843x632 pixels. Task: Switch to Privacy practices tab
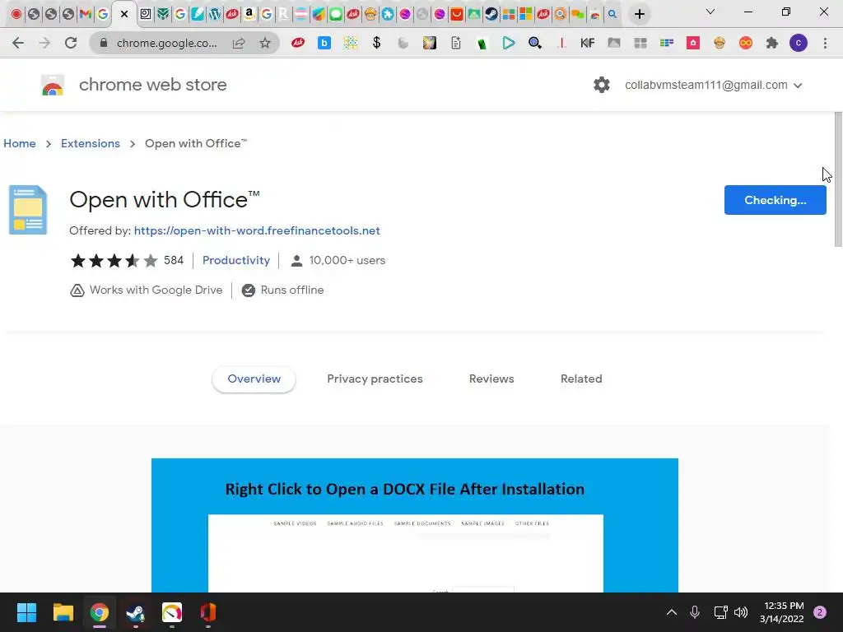pyautogui.click(x=375, y=379)
